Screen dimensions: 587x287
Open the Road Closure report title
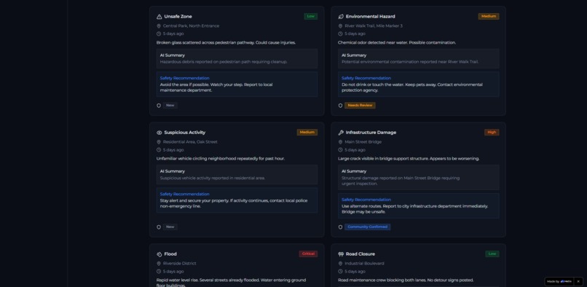coord(360,254)
